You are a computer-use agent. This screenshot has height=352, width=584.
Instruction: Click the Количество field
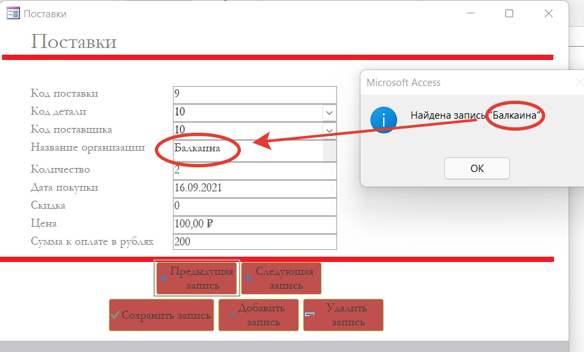255,171
